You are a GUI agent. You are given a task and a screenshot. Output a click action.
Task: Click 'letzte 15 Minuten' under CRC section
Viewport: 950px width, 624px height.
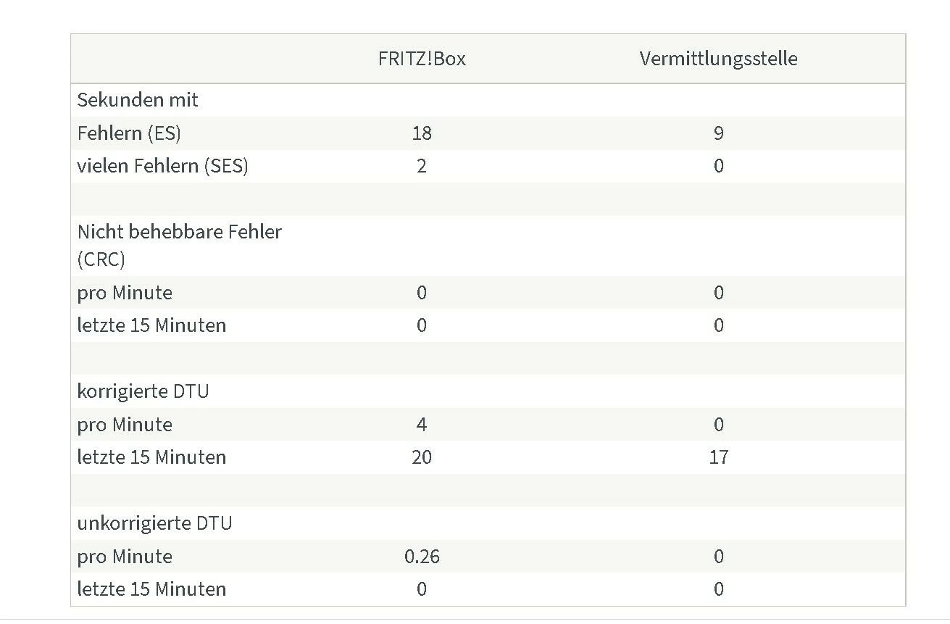(x=151, y=325)
